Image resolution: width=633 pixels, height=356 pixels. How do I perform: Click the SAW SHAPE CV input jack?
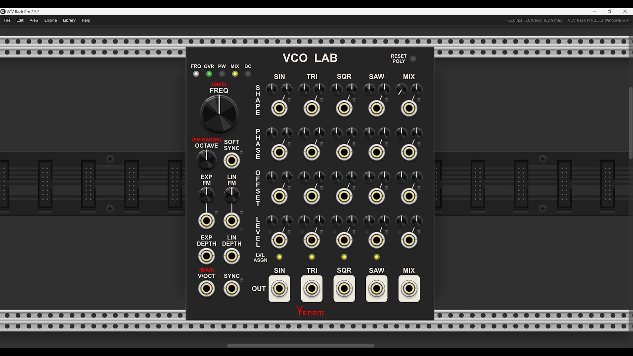[x=376, y=108]
